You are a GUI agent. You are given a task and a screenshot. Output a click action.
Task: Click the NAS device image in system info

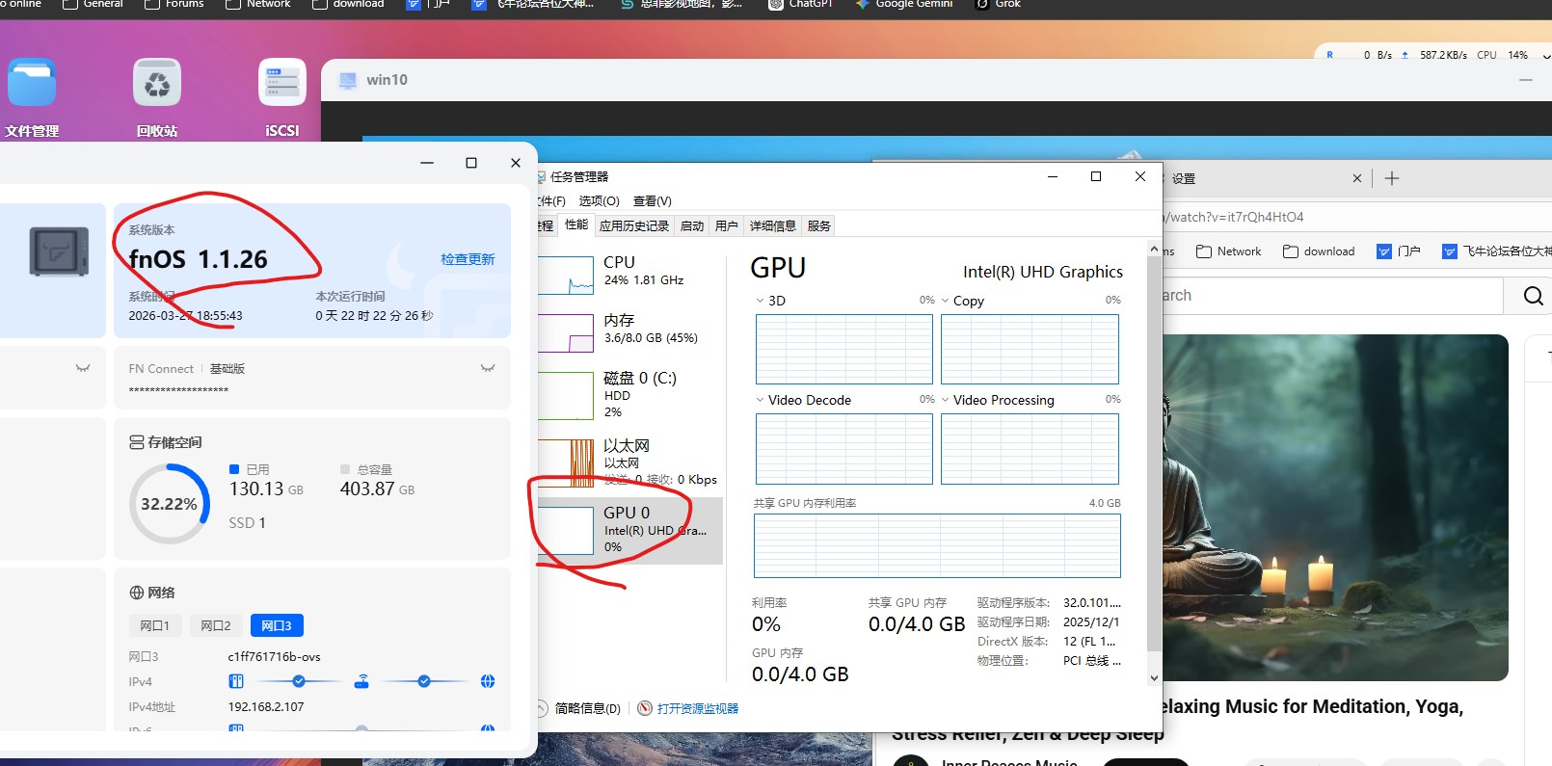[59, 251]
